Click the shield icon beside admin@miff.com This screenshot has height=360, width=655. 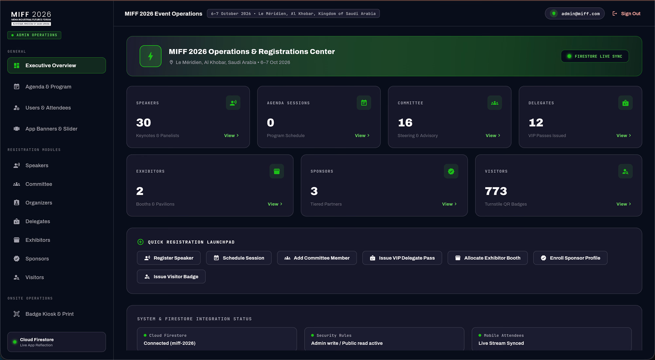click(554, 13)
